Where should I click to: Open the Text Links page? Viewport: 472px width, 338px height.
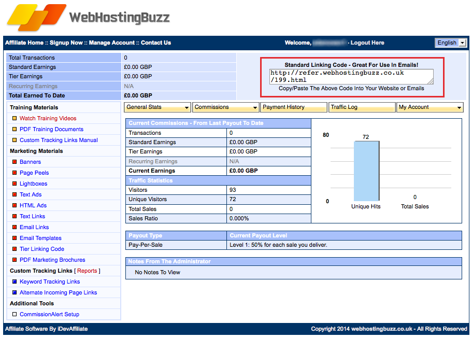(x=32, y=216)
